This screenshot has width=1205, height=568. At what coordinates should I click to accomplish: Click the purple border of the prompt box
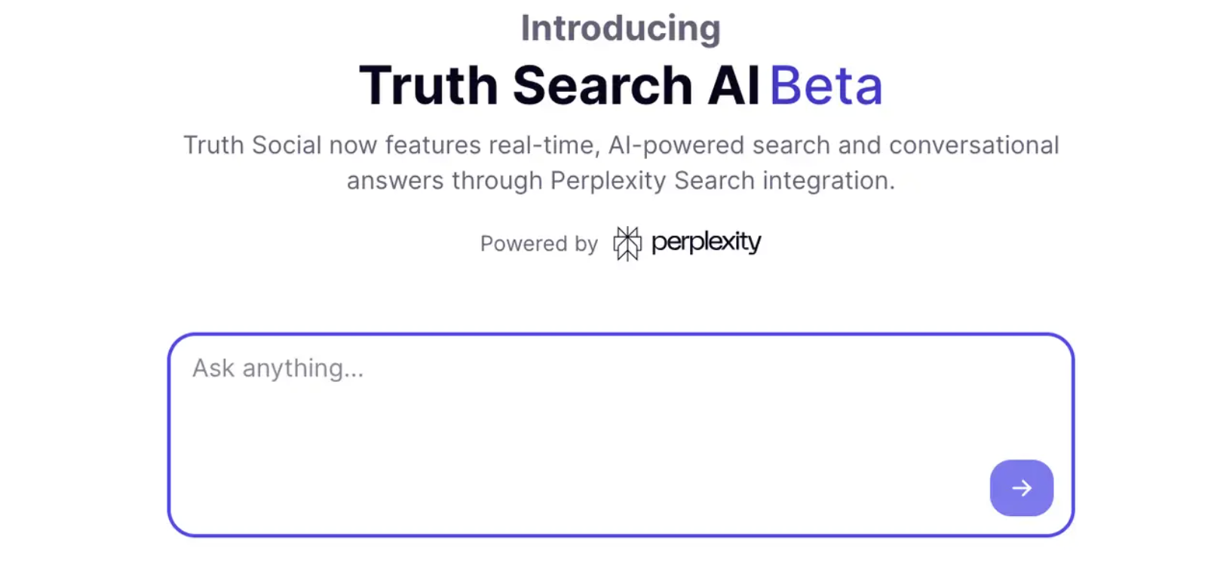(x=621, y=334)
